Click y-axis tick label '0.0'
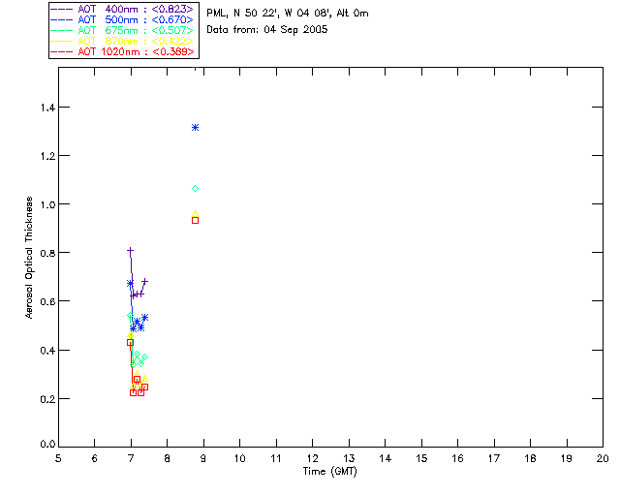Viewport: 620px width, 496px height. [x=47, y=445]
